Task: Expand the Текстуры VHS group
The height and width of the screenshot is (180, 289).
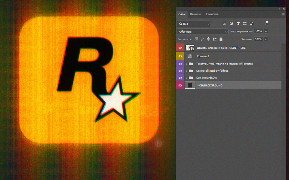Action: point(186,64)
